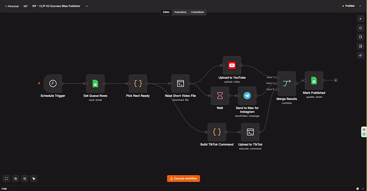Click the lightning trigger icon by Schedule Trigger
Image resolution: width=367 pixels, height=191 pixels.
pyautogui.click(x=39, y=83)
